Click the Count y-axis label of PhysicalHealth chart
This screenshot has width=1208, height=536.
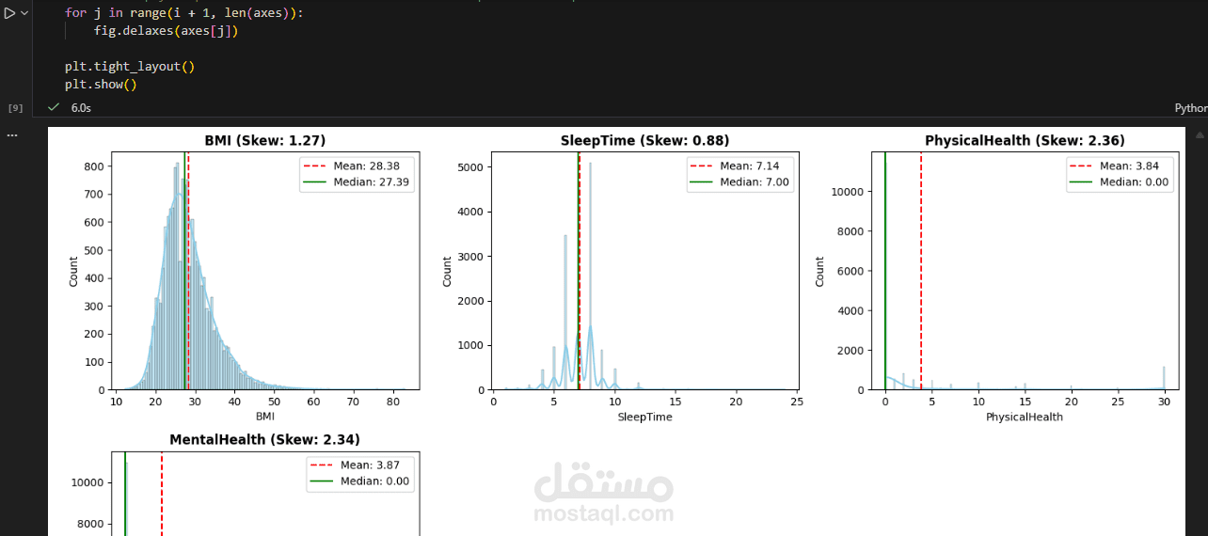click(x=819, y=271)
